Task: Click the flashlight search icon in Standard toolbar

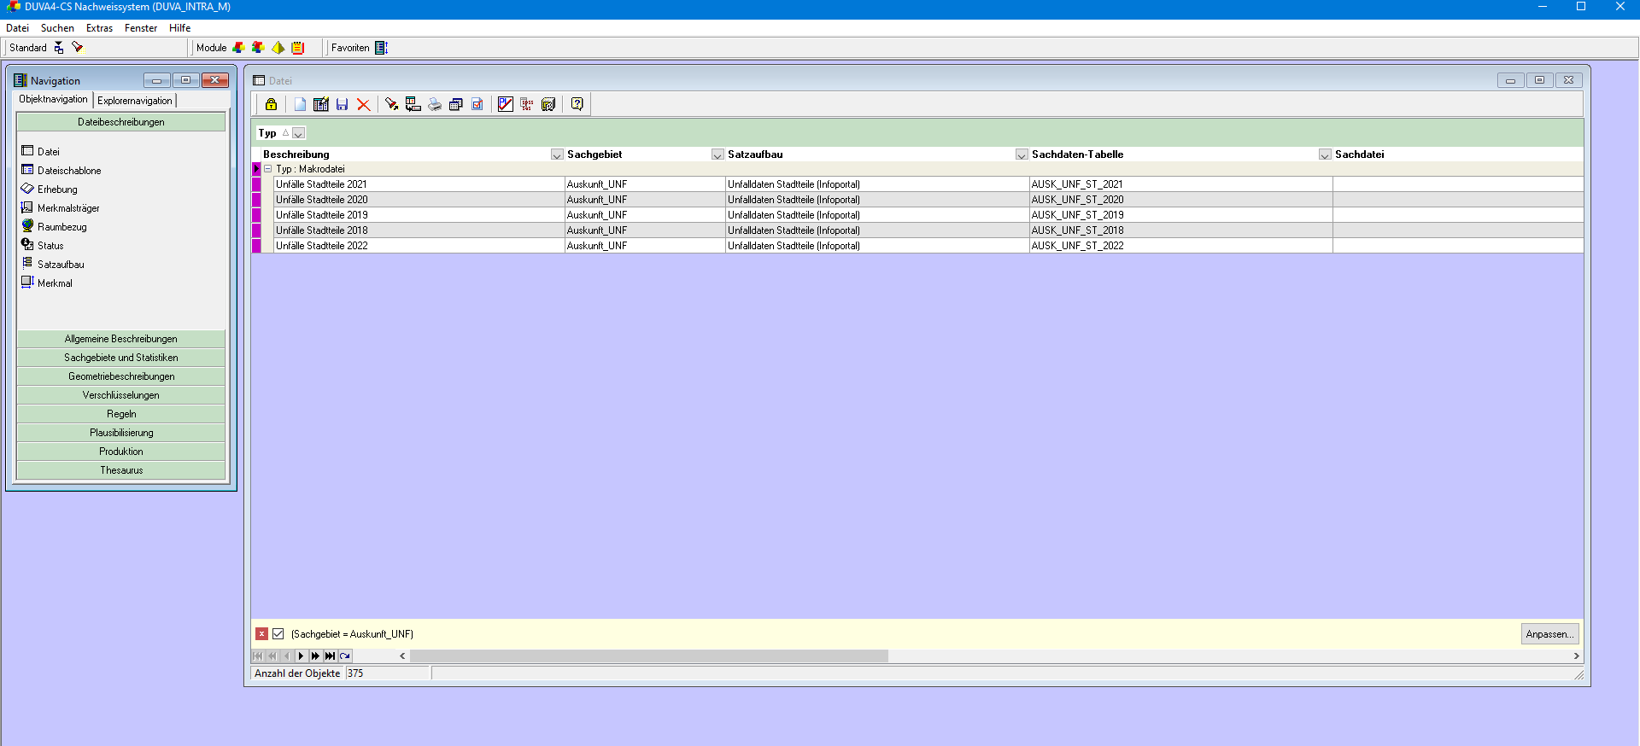Action: pos(78,47)
